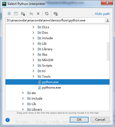Select the tcl folder row

click(x=57, y=71)
